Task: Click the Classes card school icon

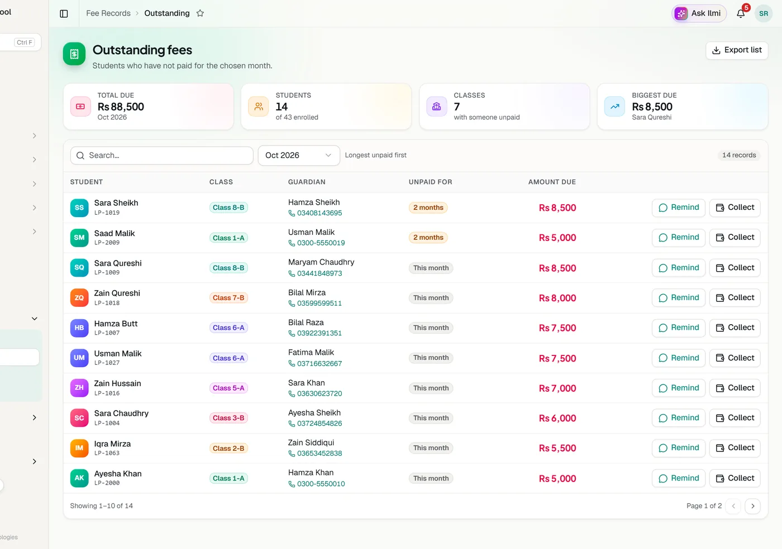Action: (437, 107)
